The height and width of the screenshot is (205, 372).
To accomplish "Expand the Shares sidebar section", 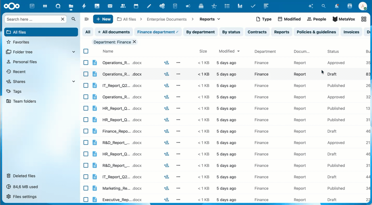I will click(x=74, y=81).
